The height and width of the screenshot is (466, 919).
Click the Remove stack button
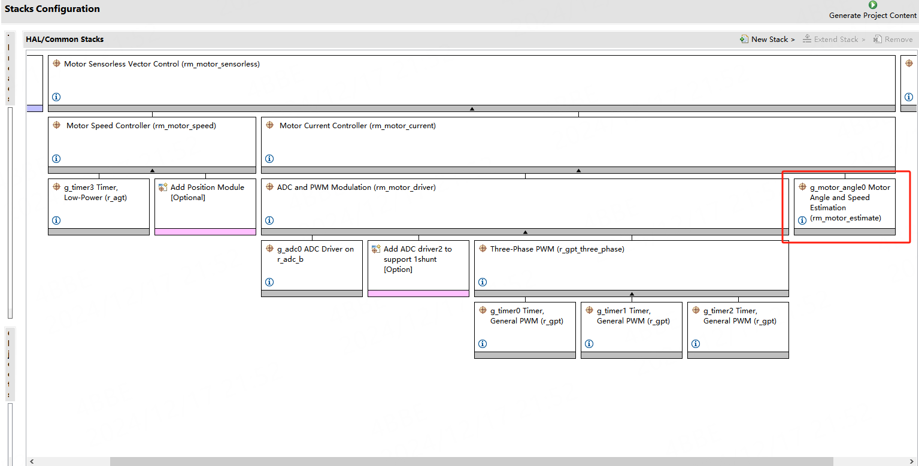click(893, 40)
